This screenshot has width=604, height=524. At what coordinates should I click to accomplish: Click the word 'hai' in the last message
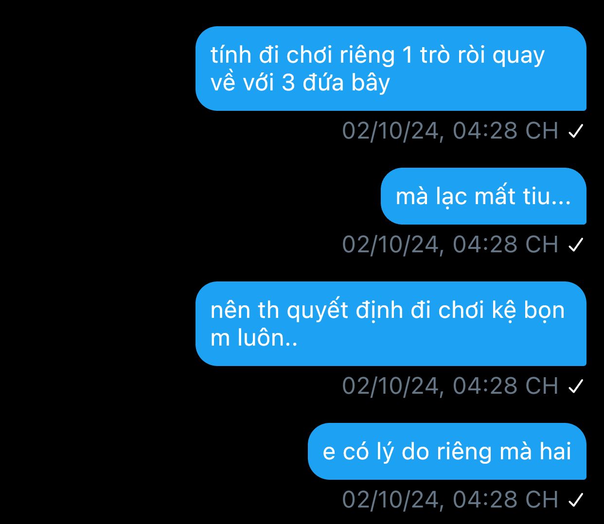point(555,451)
